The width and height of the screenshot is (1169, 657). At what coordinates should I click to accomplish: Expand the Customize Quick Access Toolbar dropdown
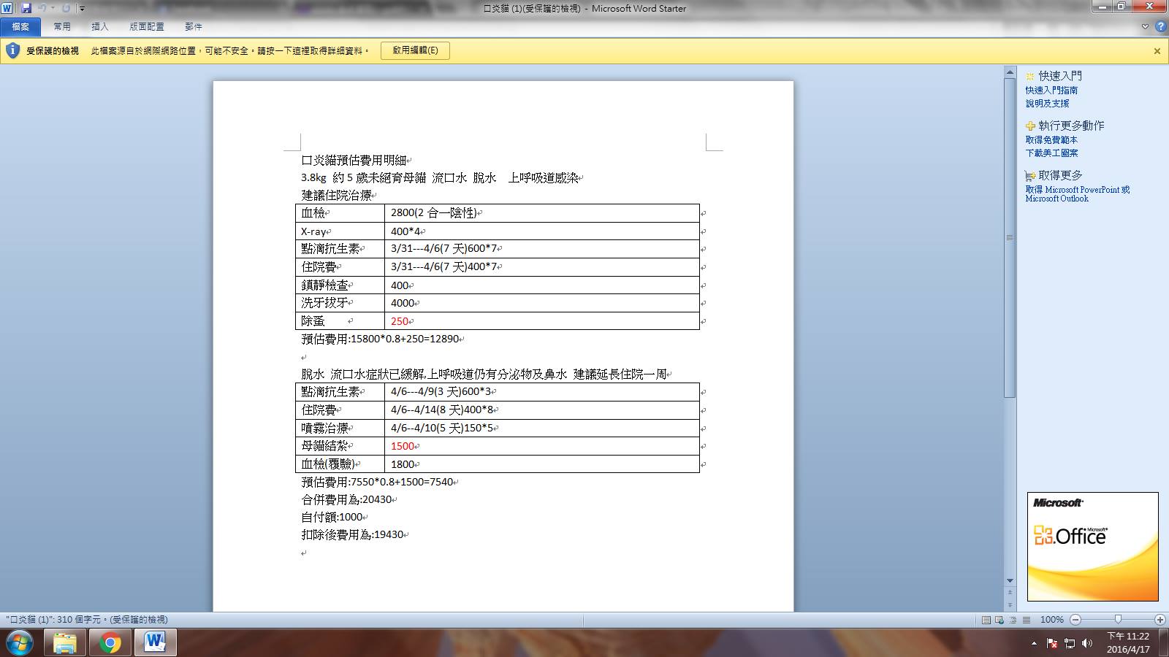click(82, 9)
